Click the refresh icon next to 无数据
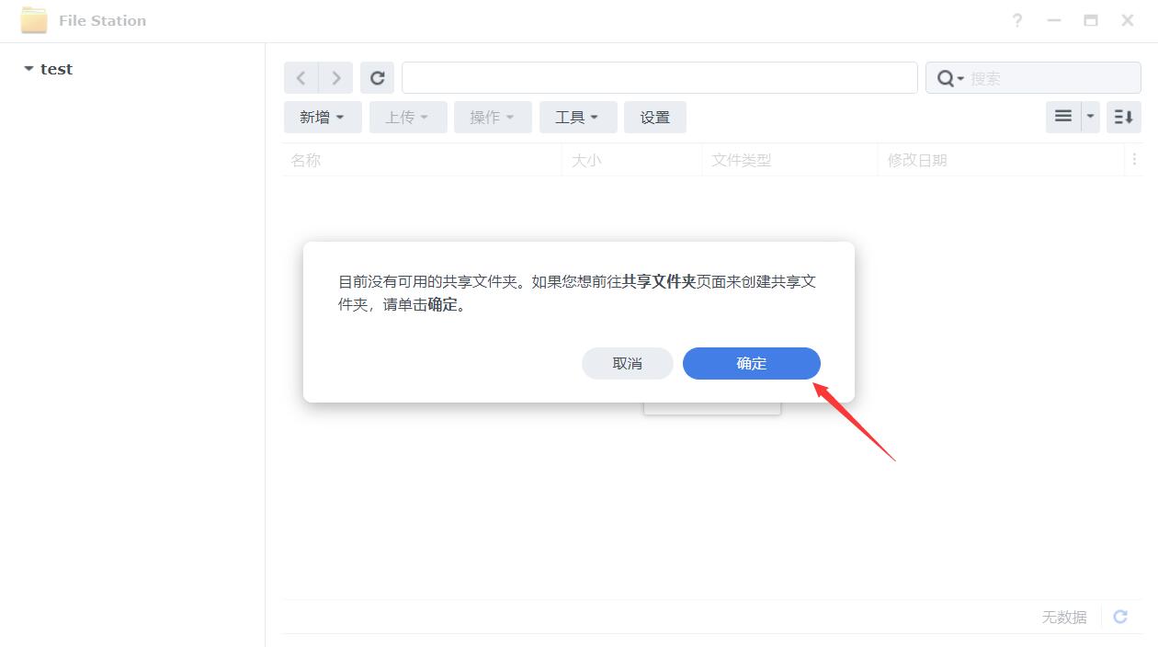 1119,617
